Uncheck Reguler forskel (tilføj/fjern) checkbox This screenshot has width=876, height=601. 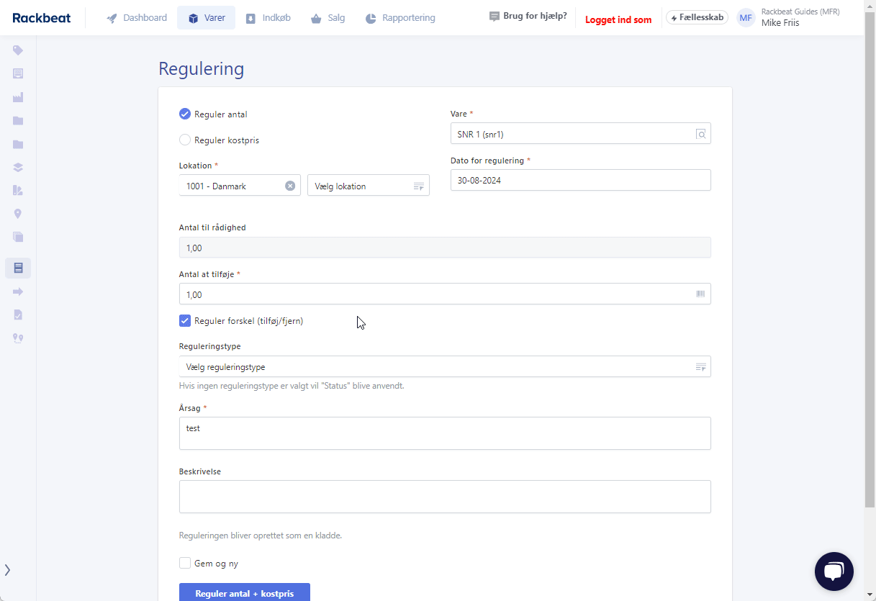(x=185, y=321)
